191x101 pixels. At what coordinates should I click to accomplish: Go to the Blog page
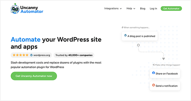(143, 8)
